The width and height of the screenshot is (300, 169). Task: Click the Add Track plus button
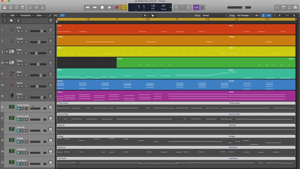[4, 21]
